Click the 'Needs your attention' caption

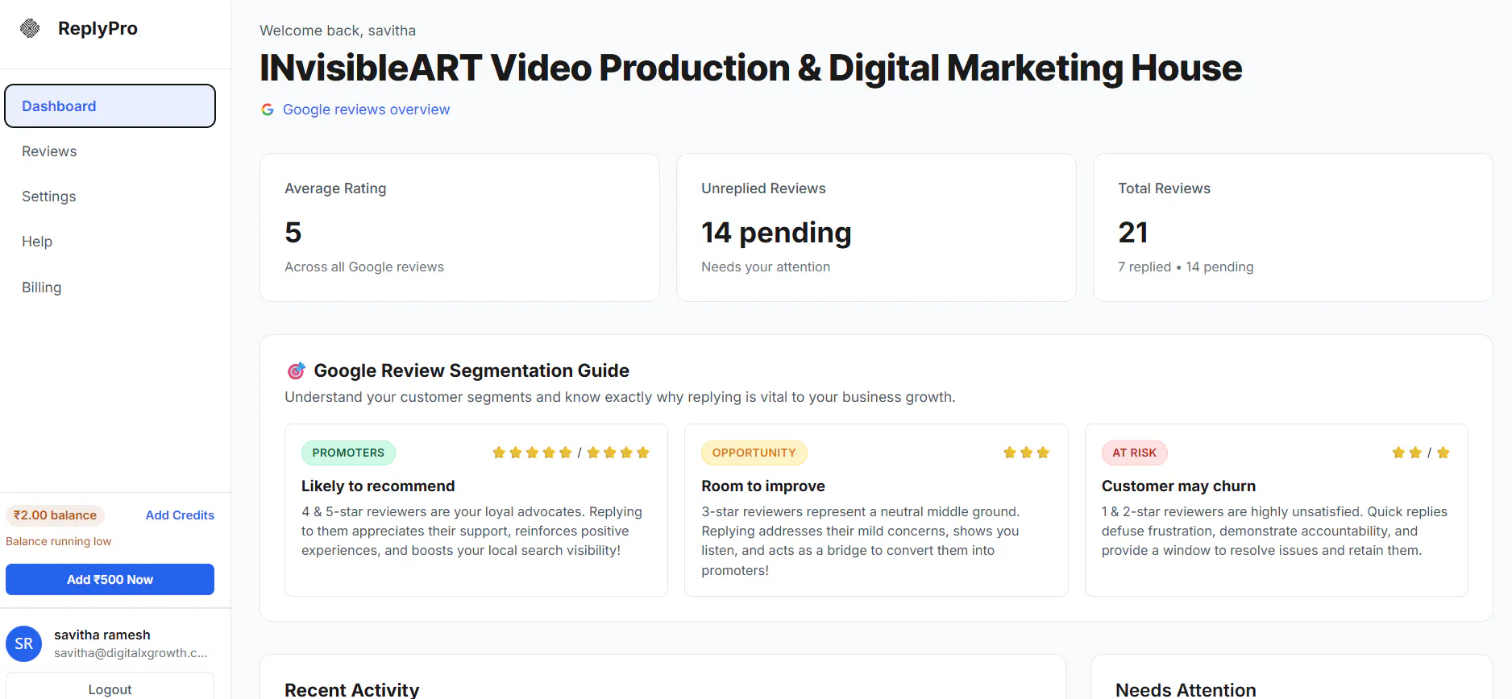tap(766, 267)
